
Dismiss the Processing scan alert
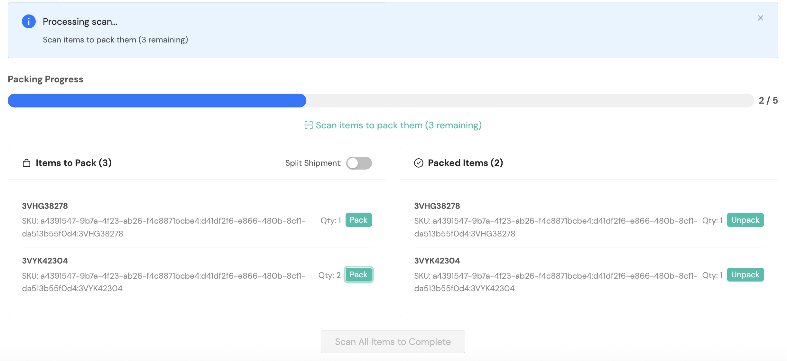(x=760, y=18)
